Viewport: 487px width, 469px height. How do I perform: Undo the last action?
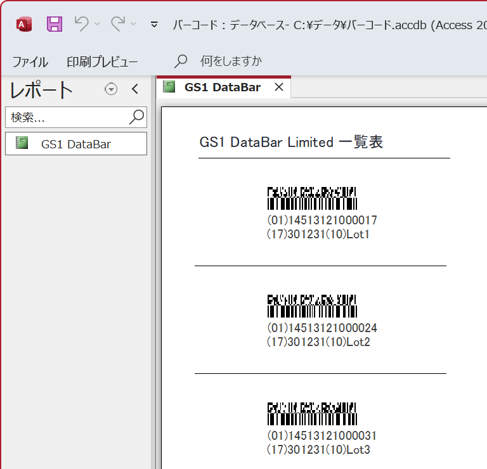(82, 24)
